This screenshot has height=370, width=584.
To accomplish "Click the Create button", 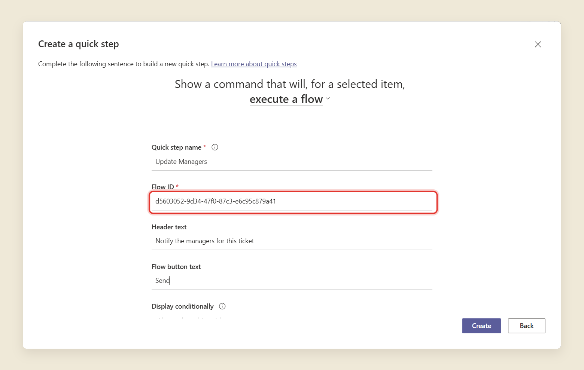I will 481,326.
